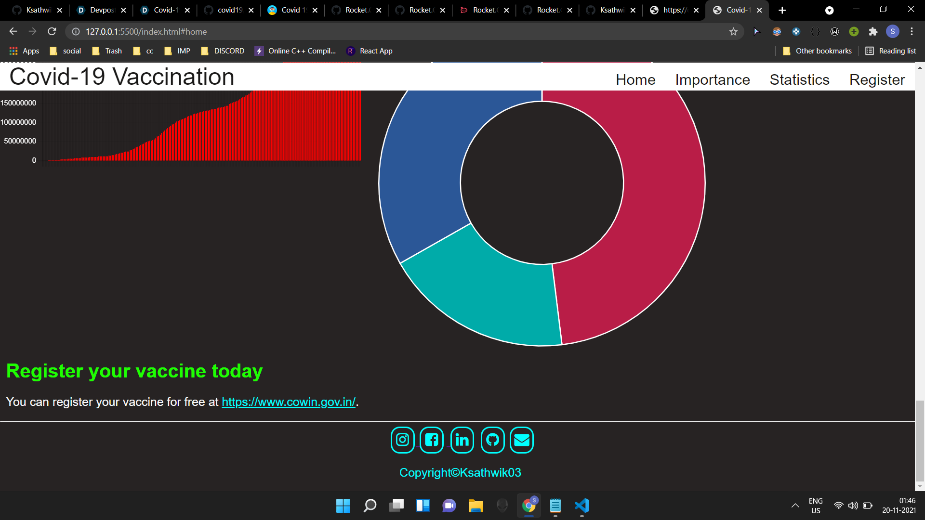Open the Chrome extensions puzzle icon
This screenshot has height=520, width=925.
pos(873,32)
